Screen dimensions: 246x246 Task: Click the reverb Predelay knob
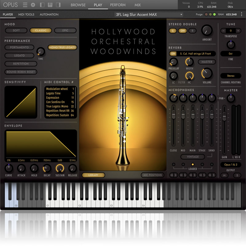[173, 61]
